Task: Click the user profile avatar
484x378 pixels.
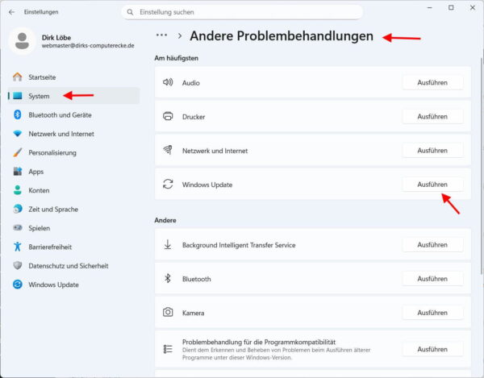Action: coord(22,41)
